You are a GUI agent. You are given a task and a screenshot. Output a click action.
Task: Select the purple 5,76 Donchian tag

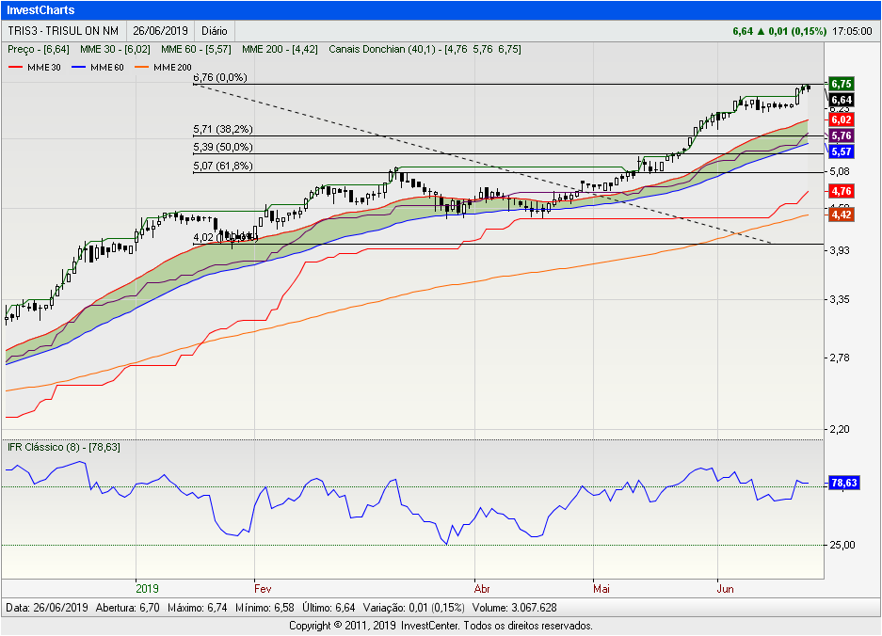(842, 136)
